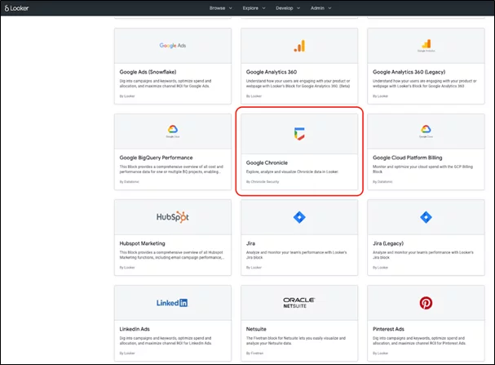Click Hubspot Marketing 'This Block provides' description
The width and height of the screenshot is (495, 365).
172,255
